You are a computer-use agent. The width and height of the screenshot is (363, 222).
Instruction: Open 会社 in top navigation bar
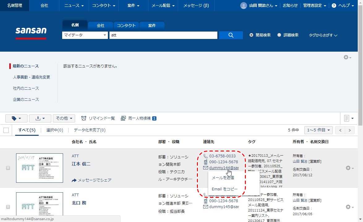pyautogui.click(x=44, y=6)
